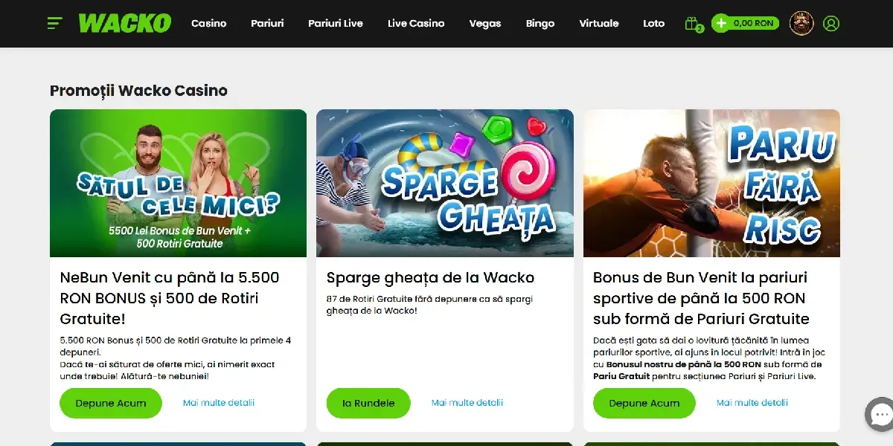Click the green plus deposit icon
Viewport: 893px width, 446px height.
(x=720, y=23)
